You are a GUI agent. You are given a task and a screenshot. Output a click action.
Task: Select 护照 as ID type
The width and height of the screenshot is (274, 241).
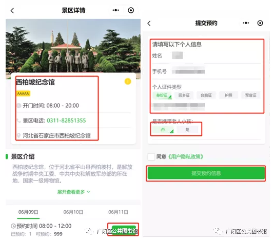tap(228, 95)
